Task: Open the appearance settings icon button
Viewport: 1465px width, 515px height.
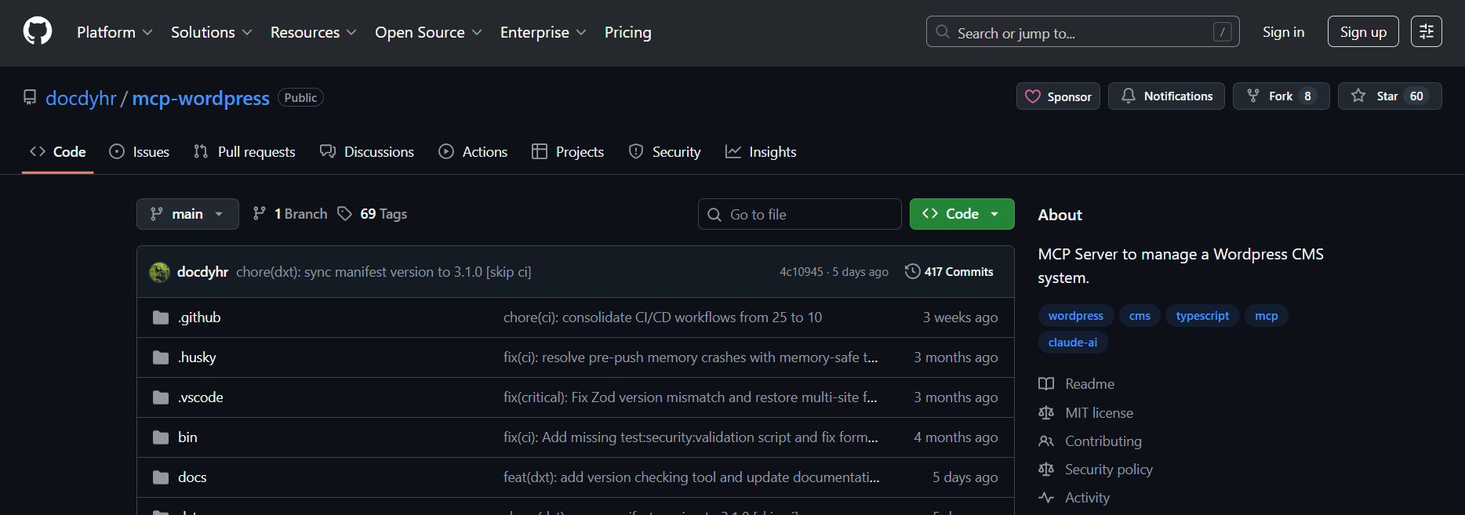Action: (x=1426, y=32)
